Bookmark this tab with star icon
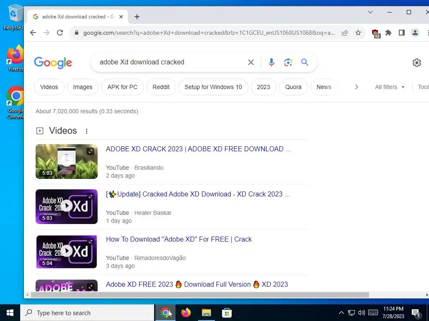 point(358,33)
